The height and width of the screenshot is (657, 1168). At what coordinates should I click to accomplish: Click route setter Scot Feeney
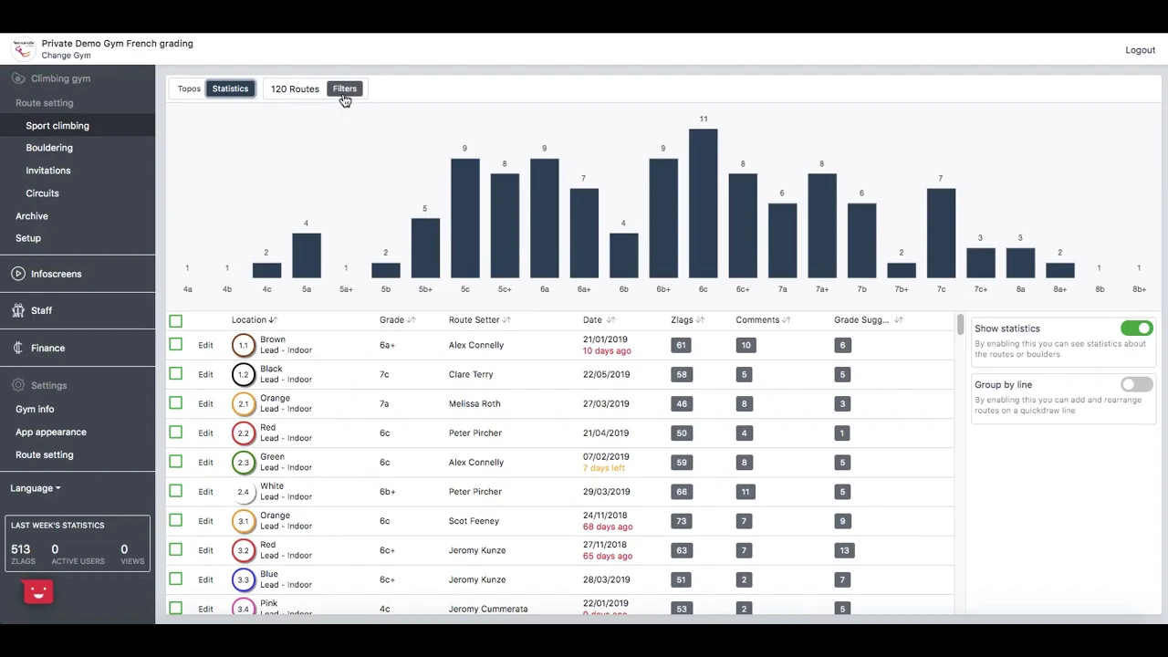pos(474,521)
